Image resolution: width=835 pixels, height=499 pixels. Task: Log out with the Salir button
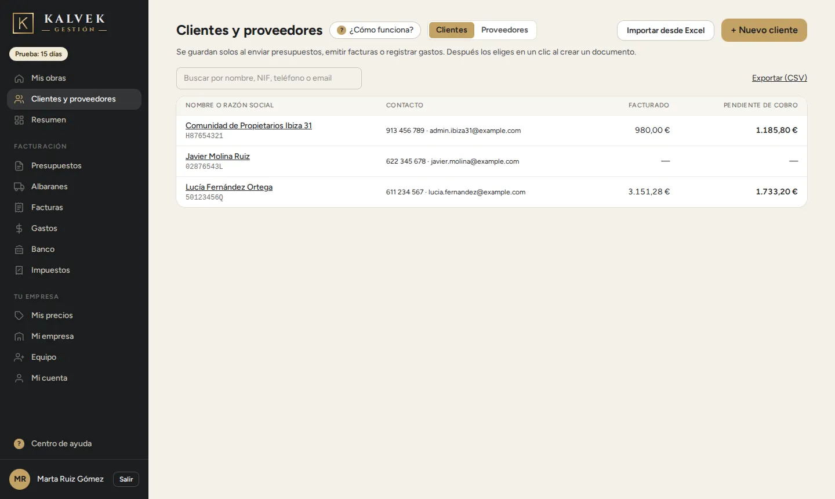click(x=126, y=479)
